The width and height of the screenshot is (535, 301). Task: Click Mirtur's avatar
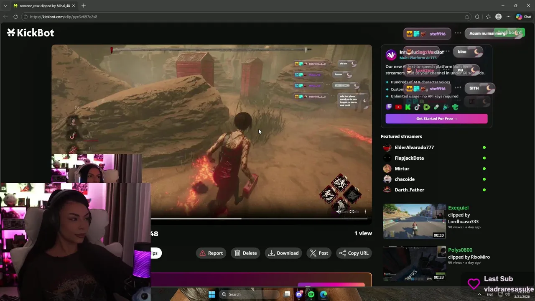(x=387, y=168)
